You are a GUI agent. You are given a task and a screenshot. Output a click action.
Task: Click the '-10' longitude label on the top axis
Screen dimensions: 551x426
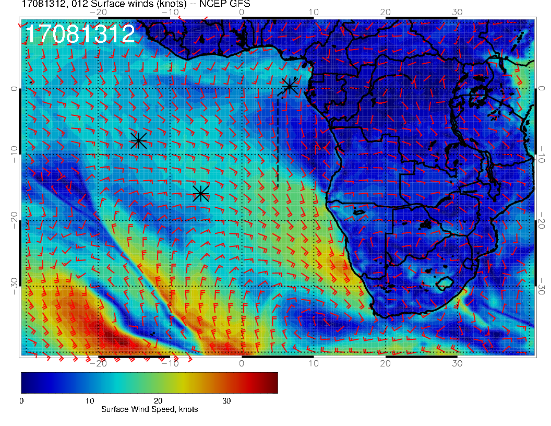170,12
